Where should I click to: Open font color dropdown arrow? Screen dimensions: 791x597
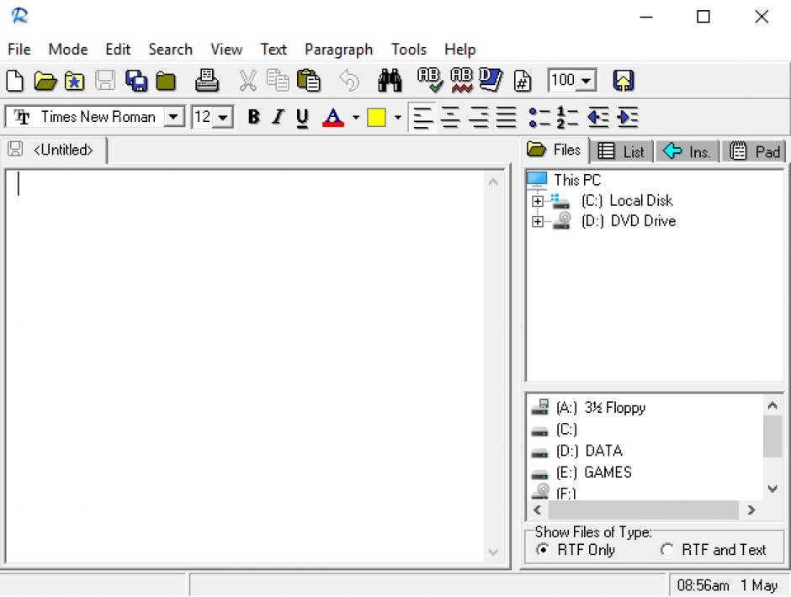356,118
